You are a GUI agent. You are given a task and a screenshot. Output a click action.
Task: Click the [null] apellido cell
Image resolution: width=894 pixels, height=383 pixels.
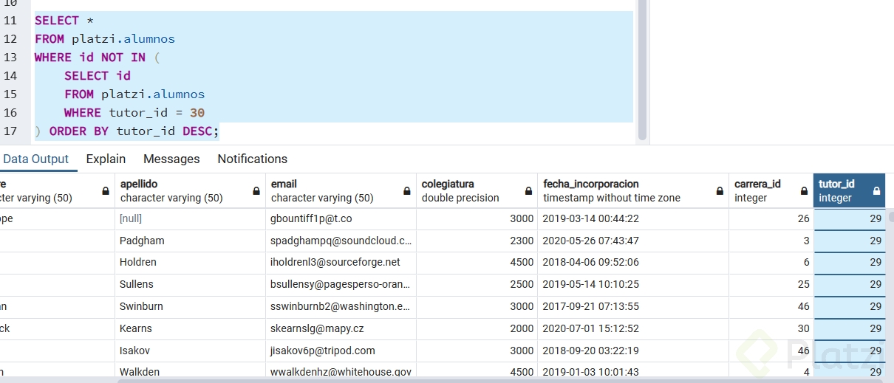(191, 218)
